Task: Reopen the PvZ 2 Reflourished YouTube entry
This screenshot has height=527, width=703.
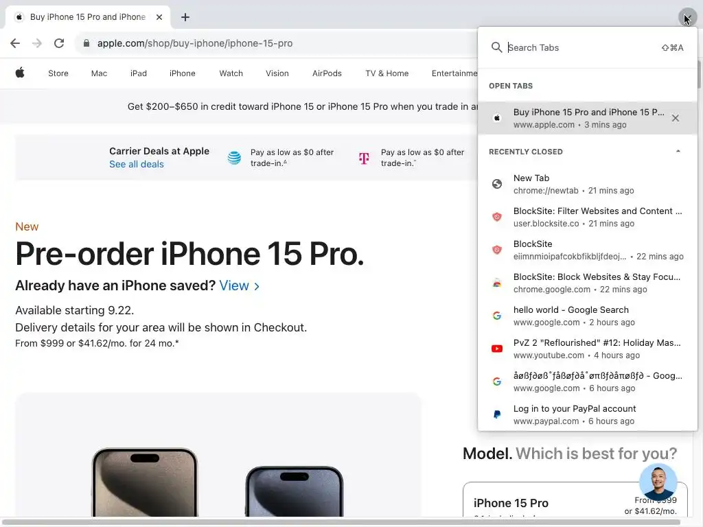Action: click(588, 349)
